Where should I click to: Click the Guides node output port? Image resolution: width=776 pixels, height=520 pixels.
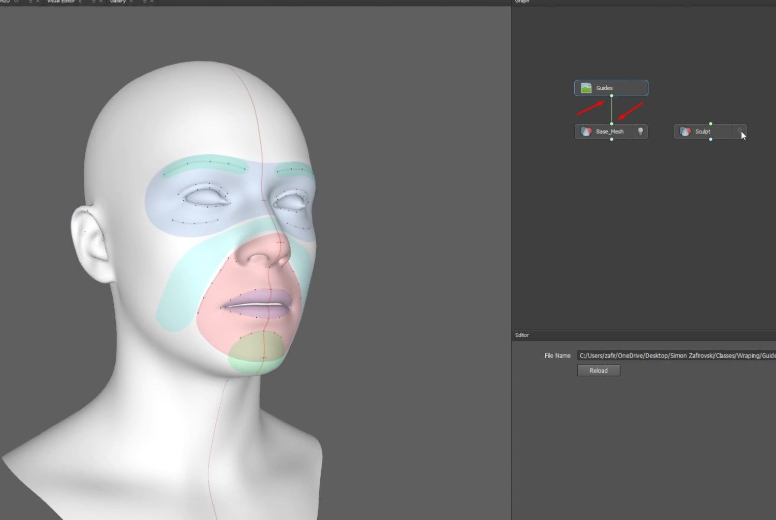[611, 96]
